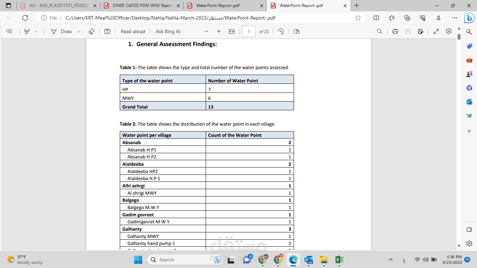Click the taskbar Search box
The width and height of the screenshot is (477, 268).
point(185,260)
